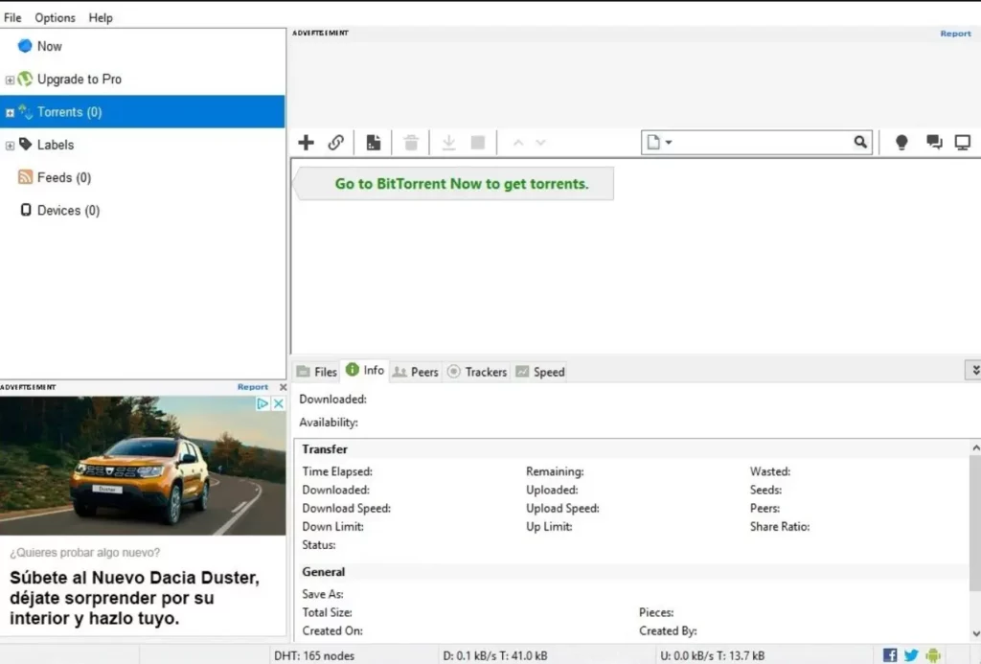Screen dimensions: 981x664
Task: Click the Twitter icon in the status bar
Action: 911,655
